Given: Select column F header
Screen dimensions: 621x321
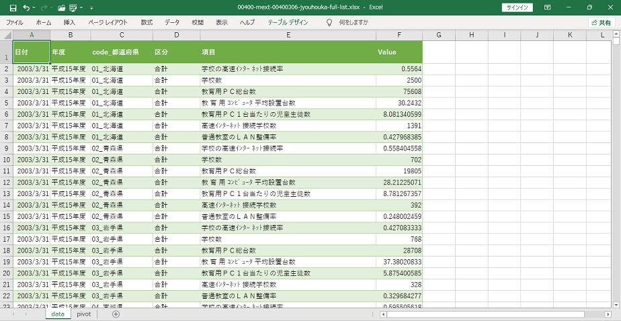Looking at the screenshot, I should point(399,35).
